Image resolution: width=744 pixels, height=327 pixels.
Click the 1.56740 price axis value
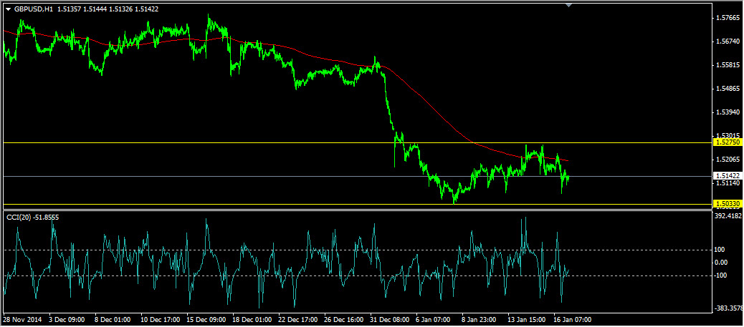click(x=729, y=42)
